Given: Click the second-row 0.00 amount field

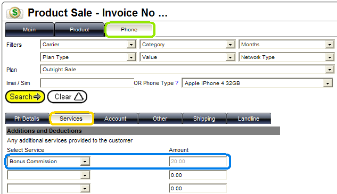Looking at the screenshot, I should tap(198, 175).
